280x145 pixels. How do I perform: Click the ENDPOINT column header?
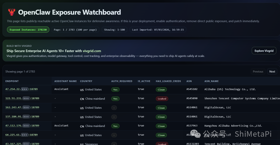click(12, 81)
